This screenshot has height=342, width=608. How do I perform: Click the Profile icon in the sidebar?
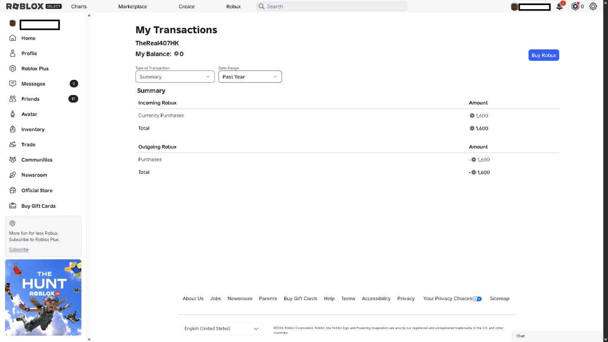coord(13,53)
